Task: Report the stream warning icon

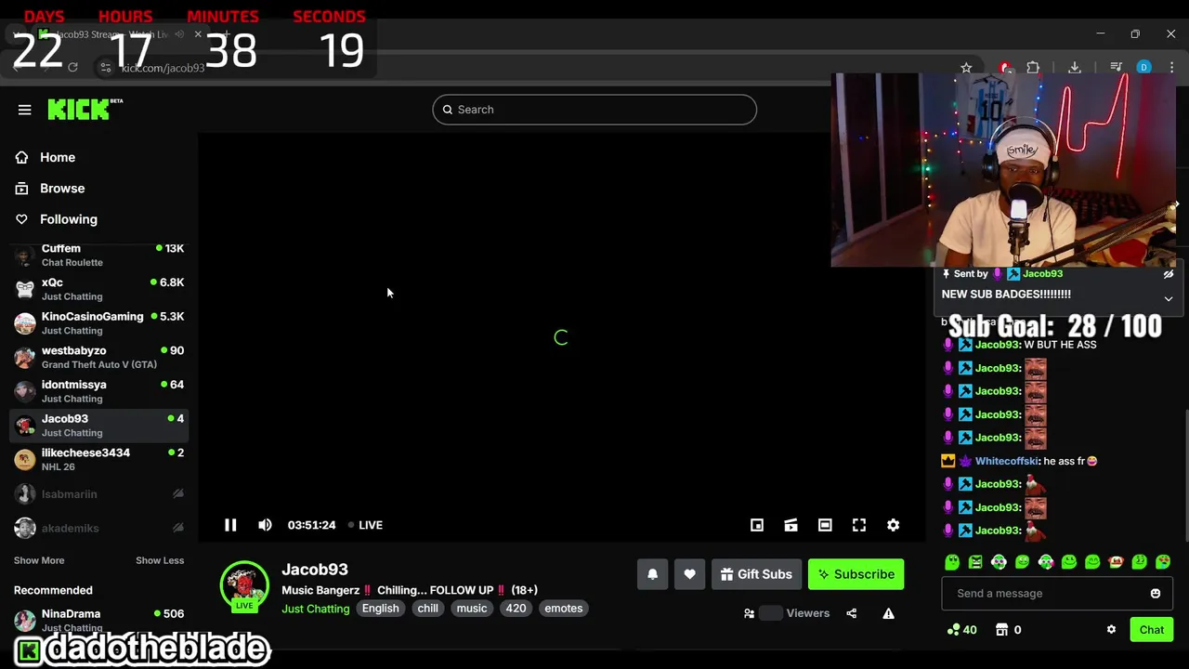Action: click(x=888, y=613)
